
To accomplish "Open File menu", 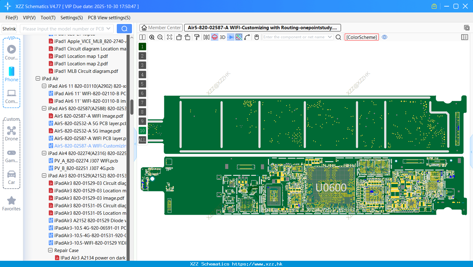I will [12, 18].
